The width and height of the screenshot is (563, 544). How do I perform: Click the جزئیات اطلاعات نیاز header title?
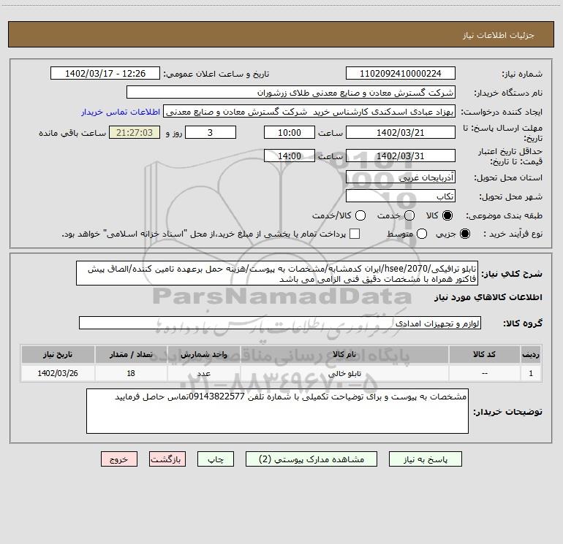499,35
